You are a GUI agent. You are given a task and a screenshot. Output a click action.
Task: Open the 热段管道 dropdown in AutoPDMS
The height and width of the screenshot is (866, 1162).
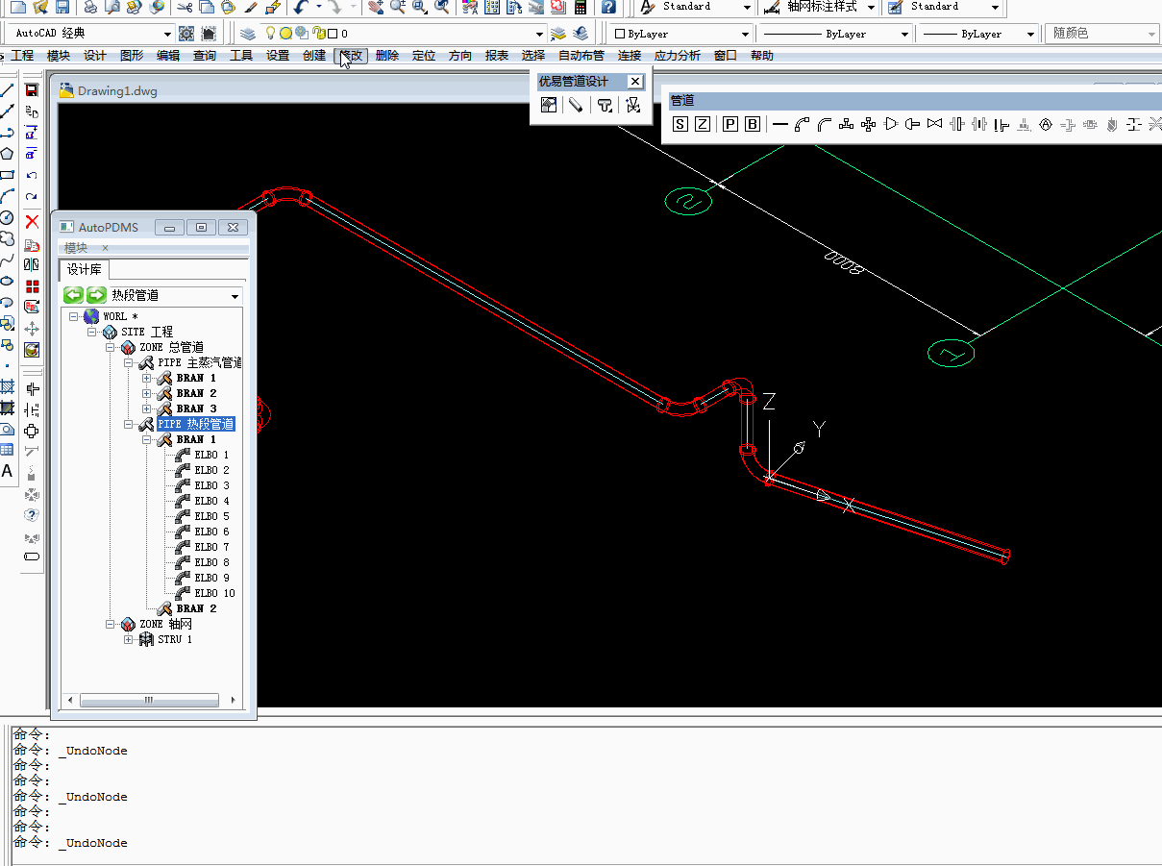235,296
